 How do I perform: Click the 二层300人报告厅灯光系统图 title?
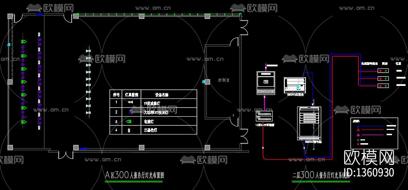click(321, 175)
